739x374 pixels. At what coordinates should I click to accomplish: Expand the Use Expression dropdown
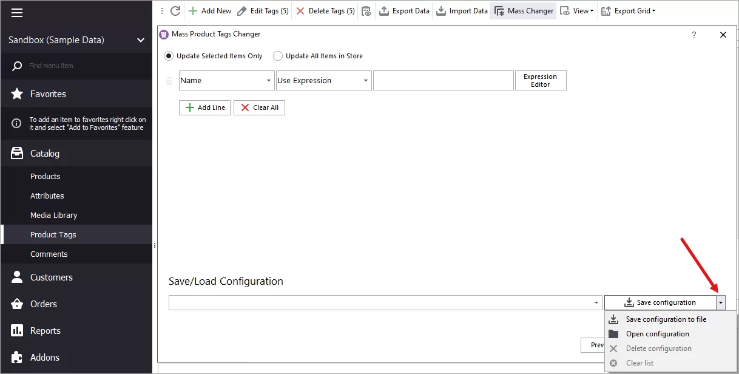(x=366, y=80)
